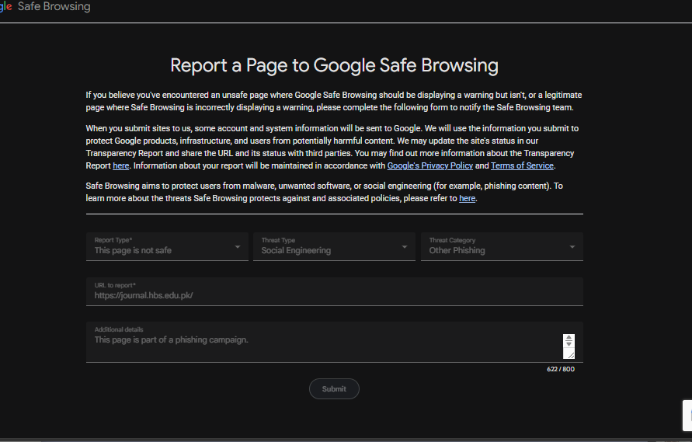Open the threats and policies here link
Image resolution: width=692 pixels, height=442 pixels.
[467, 198]
